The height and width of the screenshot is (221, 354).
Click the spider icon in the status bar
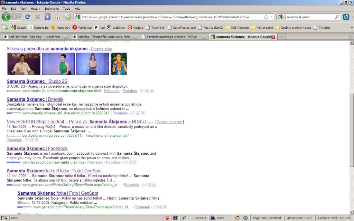(184, 218)
